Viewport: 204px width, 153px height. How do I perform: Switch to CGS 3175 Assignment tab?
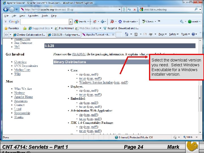click(x=64, y=35)
